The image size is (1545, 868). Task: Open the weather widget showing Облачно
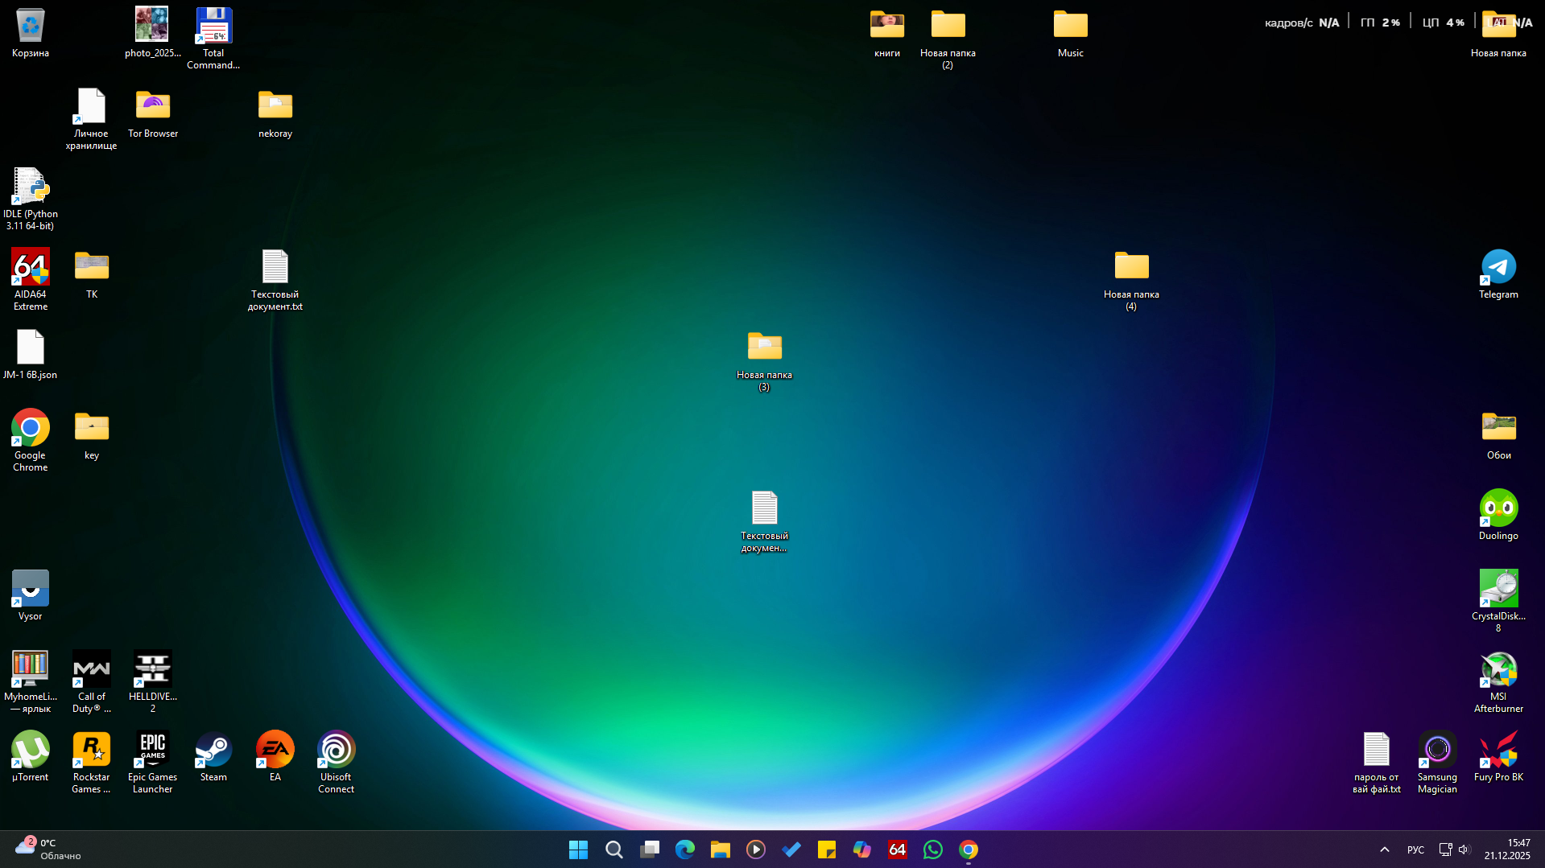click(x=48, y=849)
